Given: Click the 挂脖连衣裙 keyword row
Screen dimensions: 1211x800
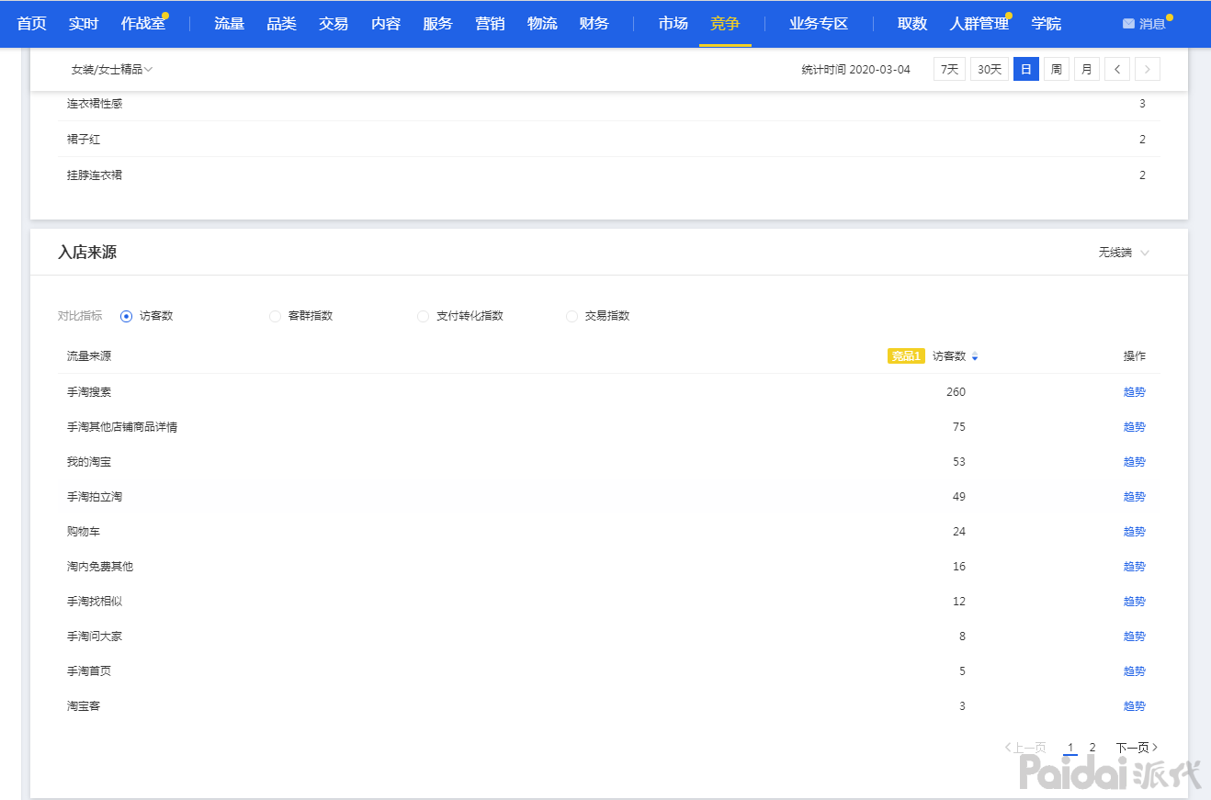Looking at the screenshot, I should (x=609, y=175).
